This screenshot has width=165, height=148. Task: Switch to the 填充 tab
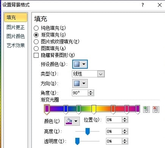pos(16,17)
